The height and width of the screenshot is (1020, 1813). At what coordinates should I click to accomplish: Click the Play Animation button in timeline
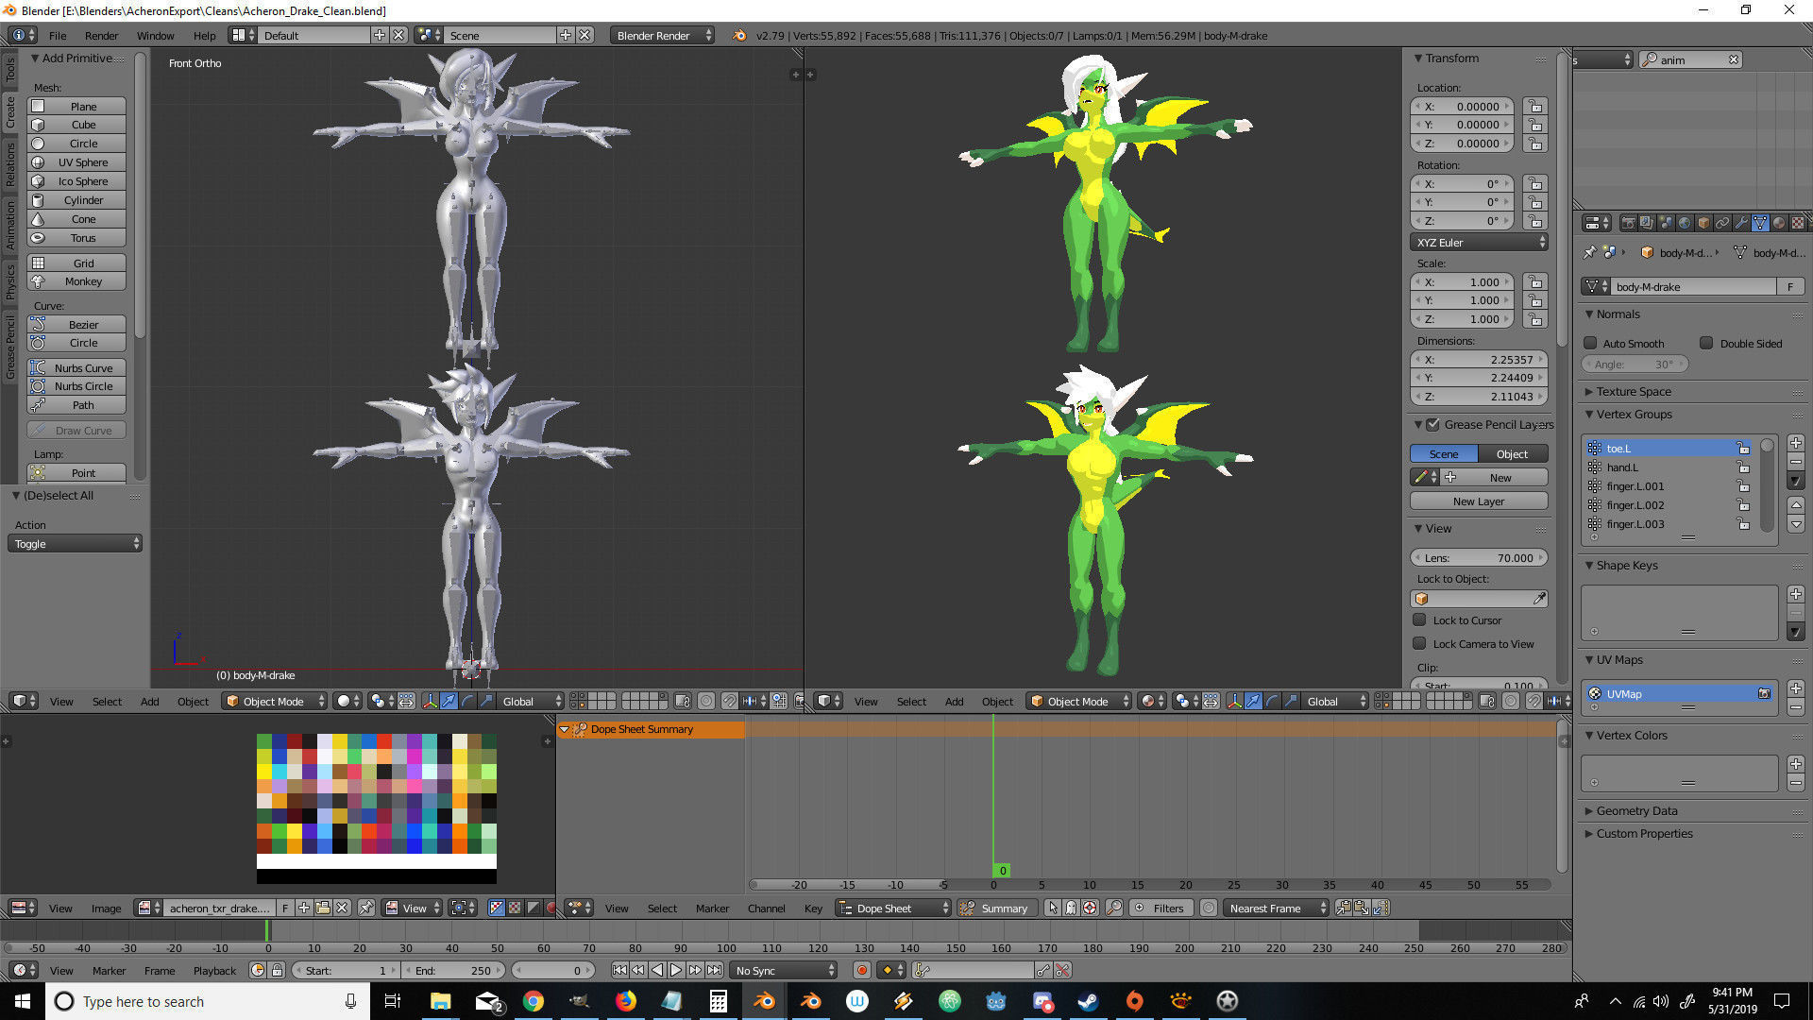pyautogui.click(x=676, y=970)
